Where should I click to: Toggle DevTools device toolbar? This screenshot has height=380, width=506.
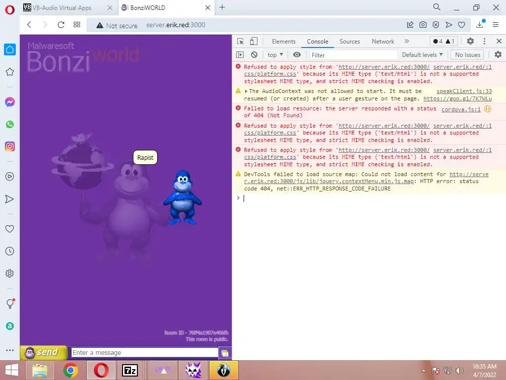(x=253, y=42)
